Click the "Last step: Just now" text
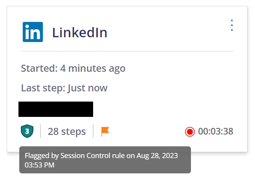The height and width of the screenshot is (182, 255). click(64, 88)
